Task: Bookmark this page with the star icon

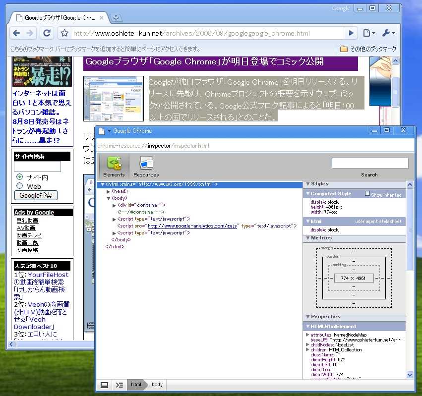Action: (x=64, y=33)
